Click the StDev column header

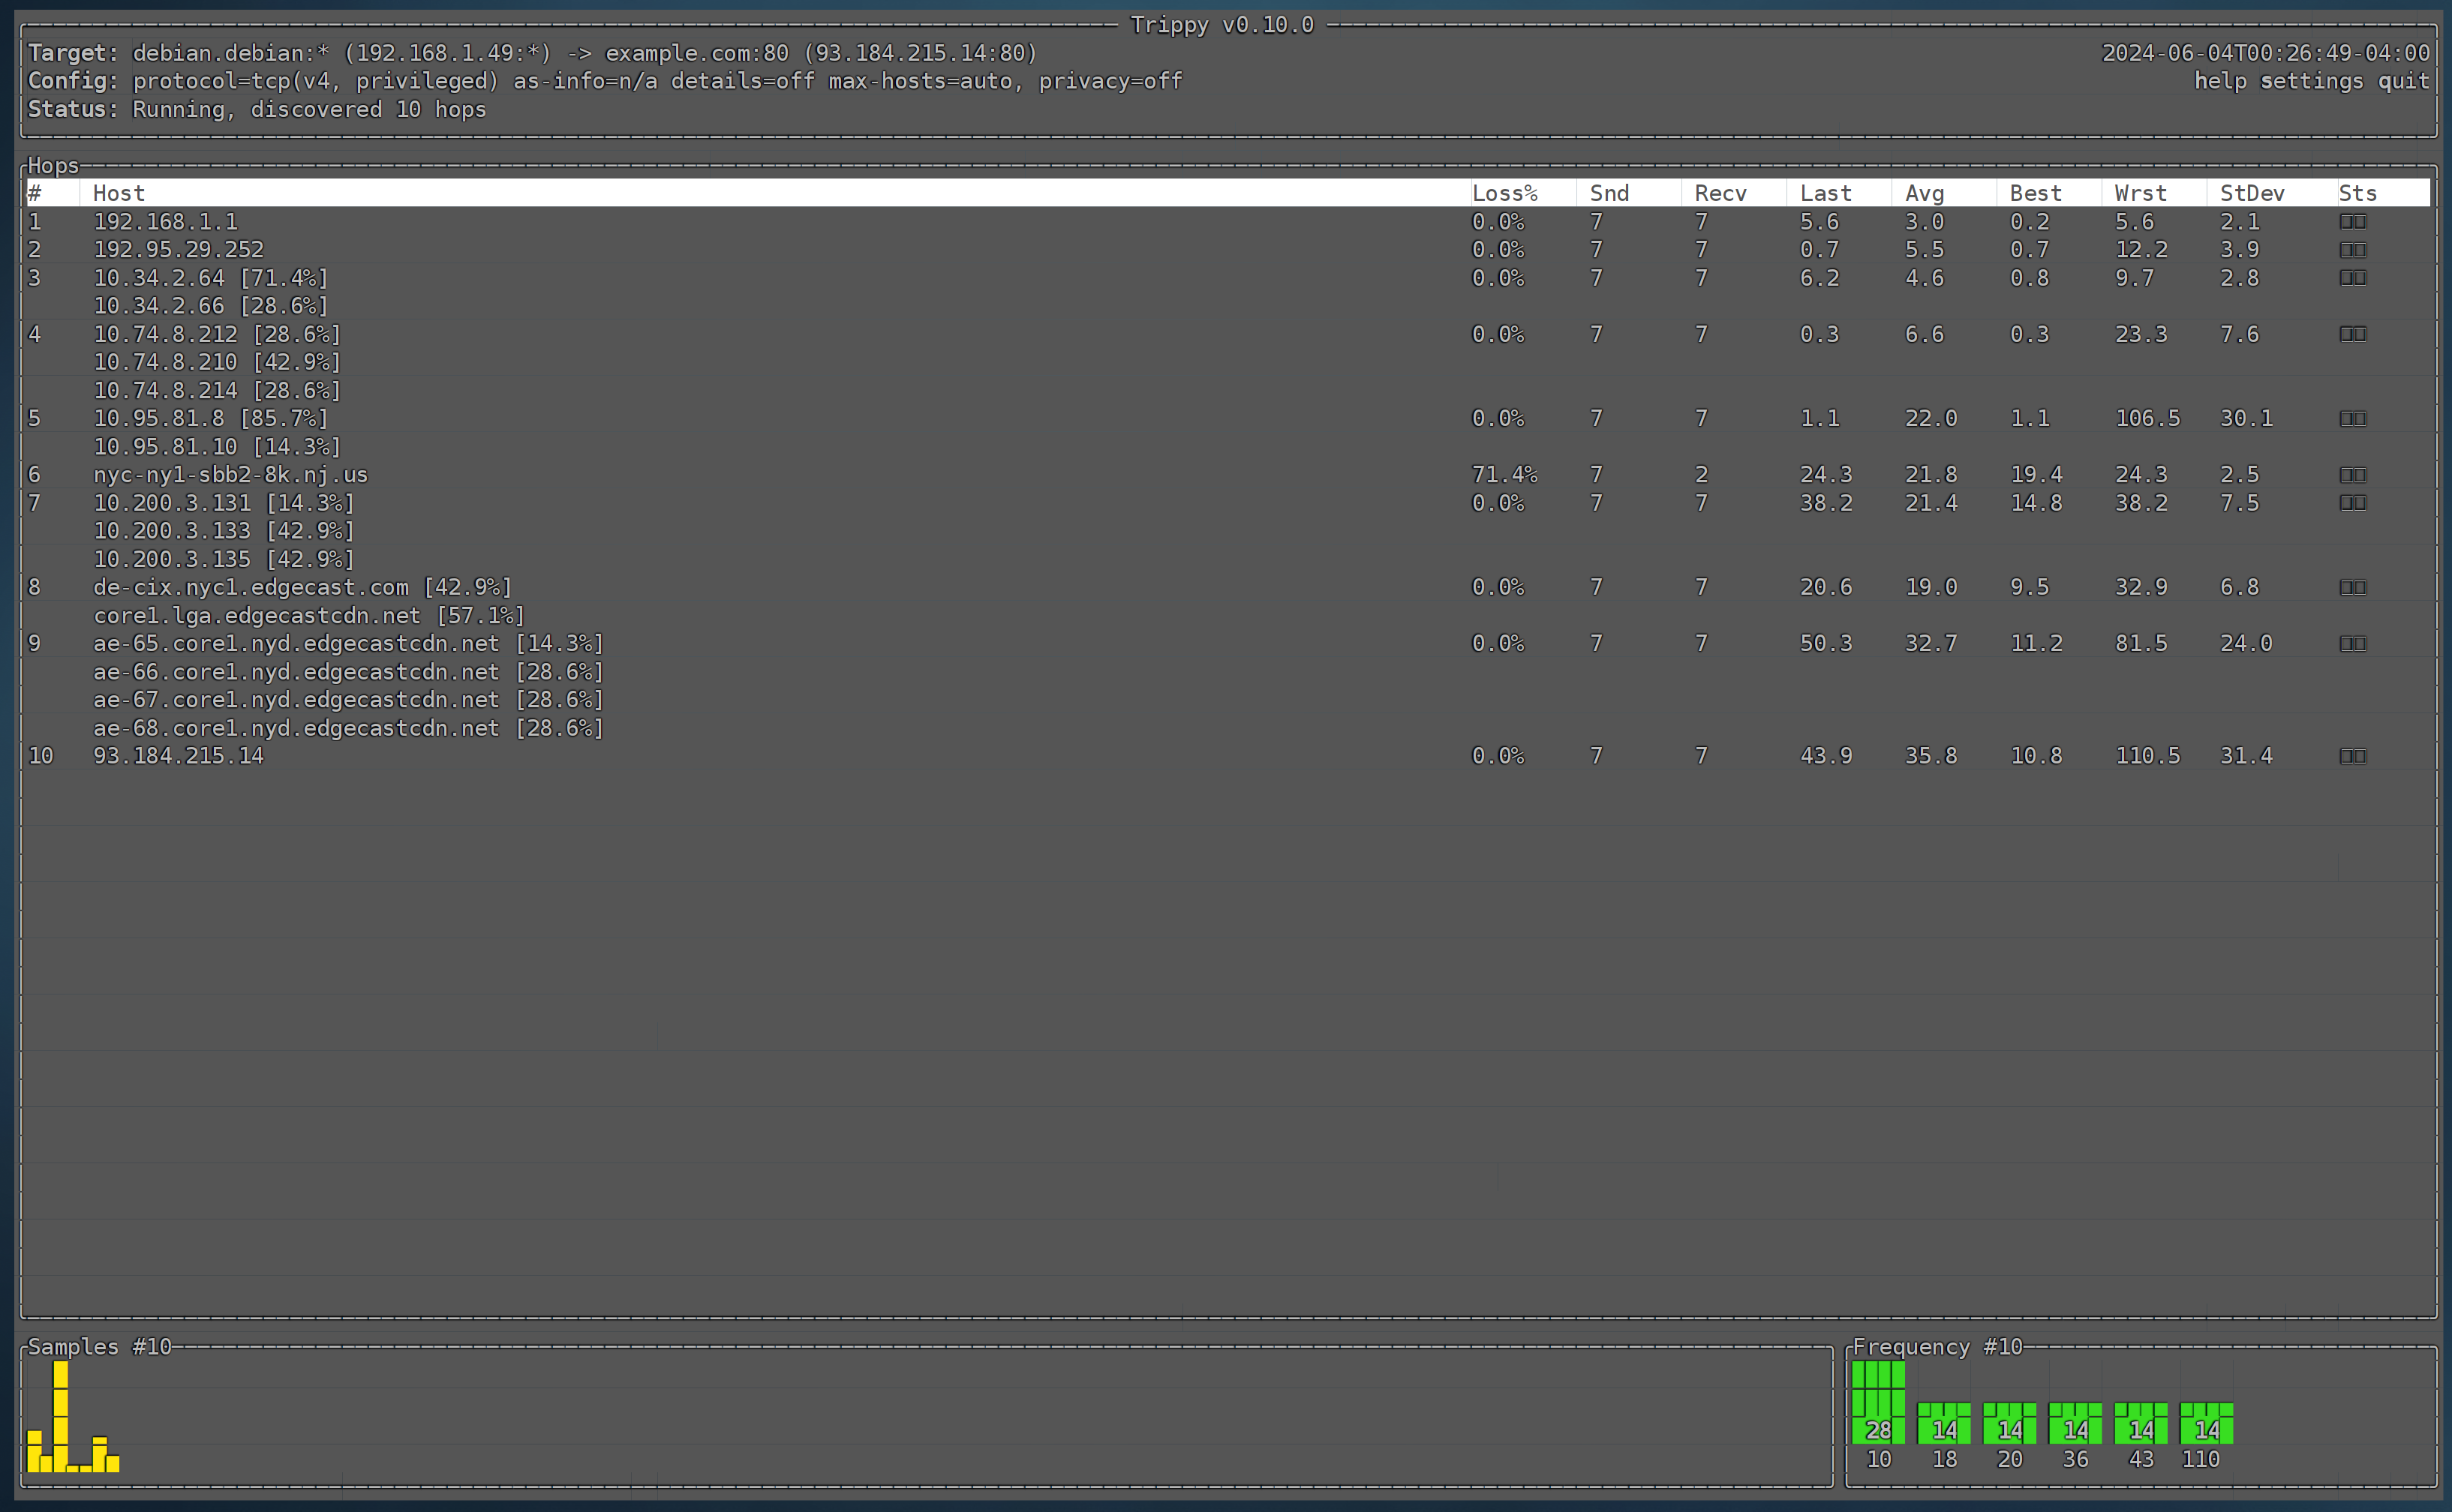(x=2251, y=193)
